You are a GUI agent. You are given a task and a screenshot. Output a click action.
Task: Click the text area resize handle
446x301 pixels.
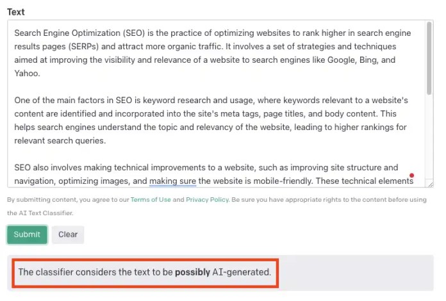[430, 184]
